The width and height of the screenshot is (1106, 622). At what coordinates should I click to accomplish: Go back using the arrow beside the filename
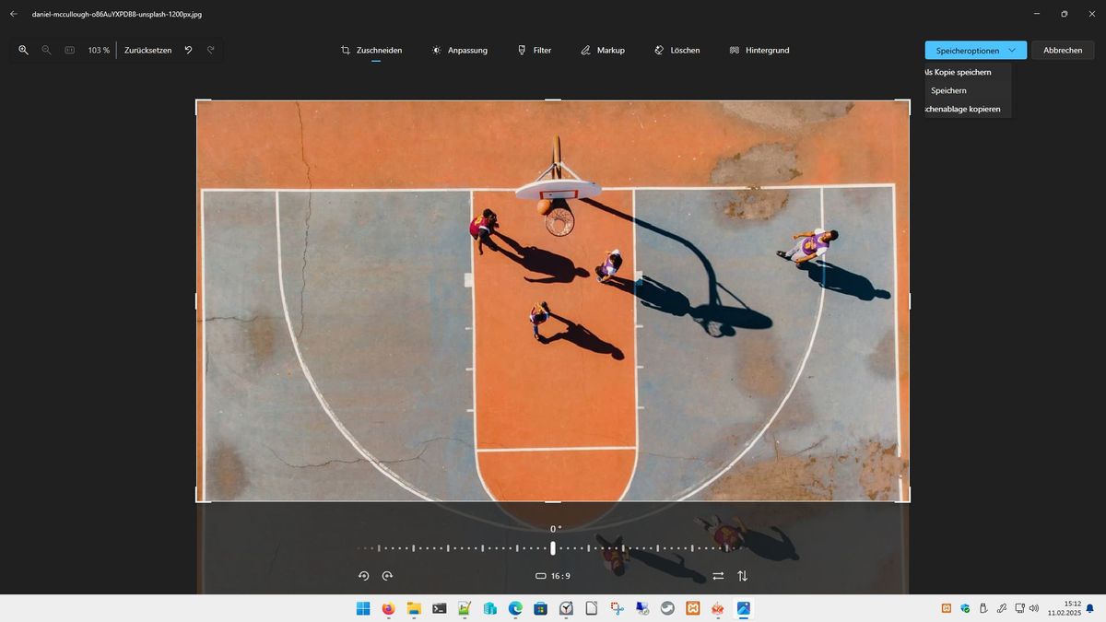14,14
